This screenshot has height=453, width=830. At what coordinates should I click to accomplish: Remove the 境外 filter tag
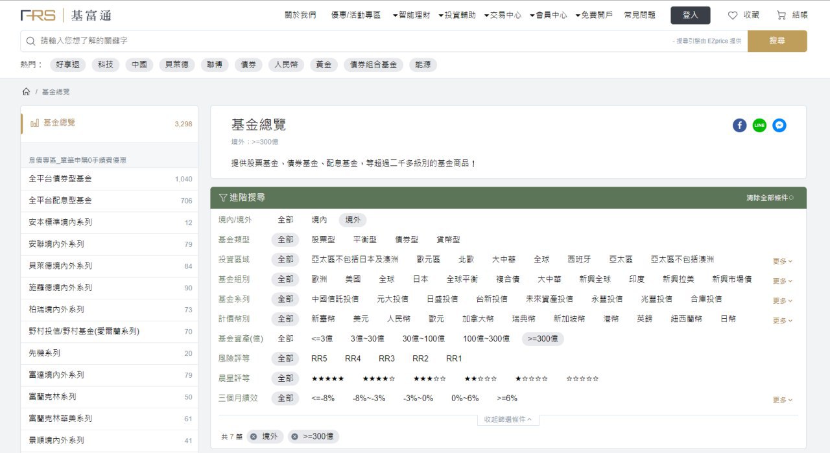point(253,437)
